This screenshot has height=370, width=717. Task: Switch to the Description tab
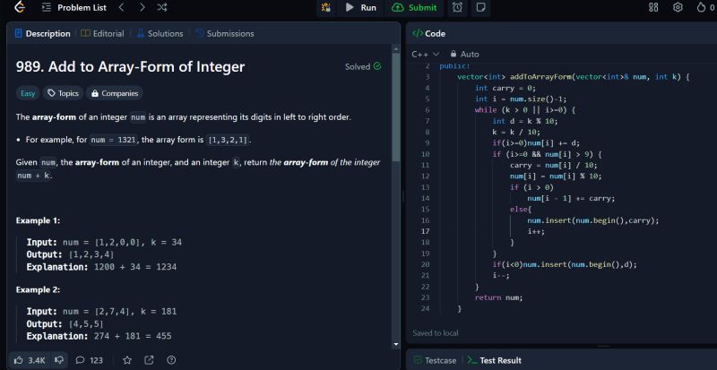tap(42, 33)
